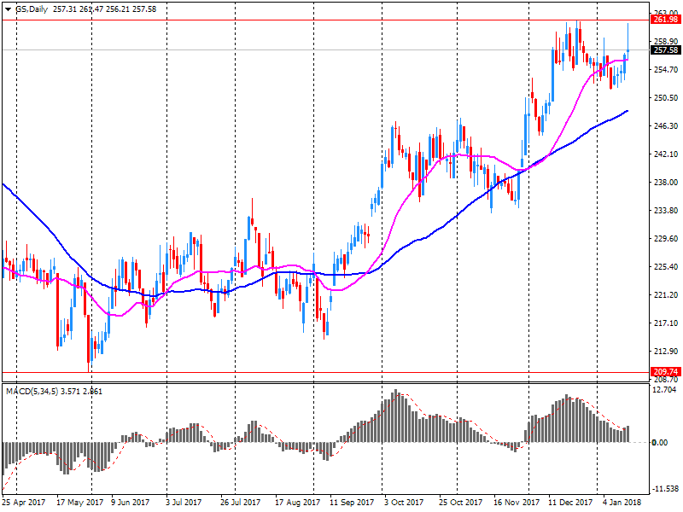Click the 225.40 price scale label
683x512 pixels.
(x=663, y=267)
